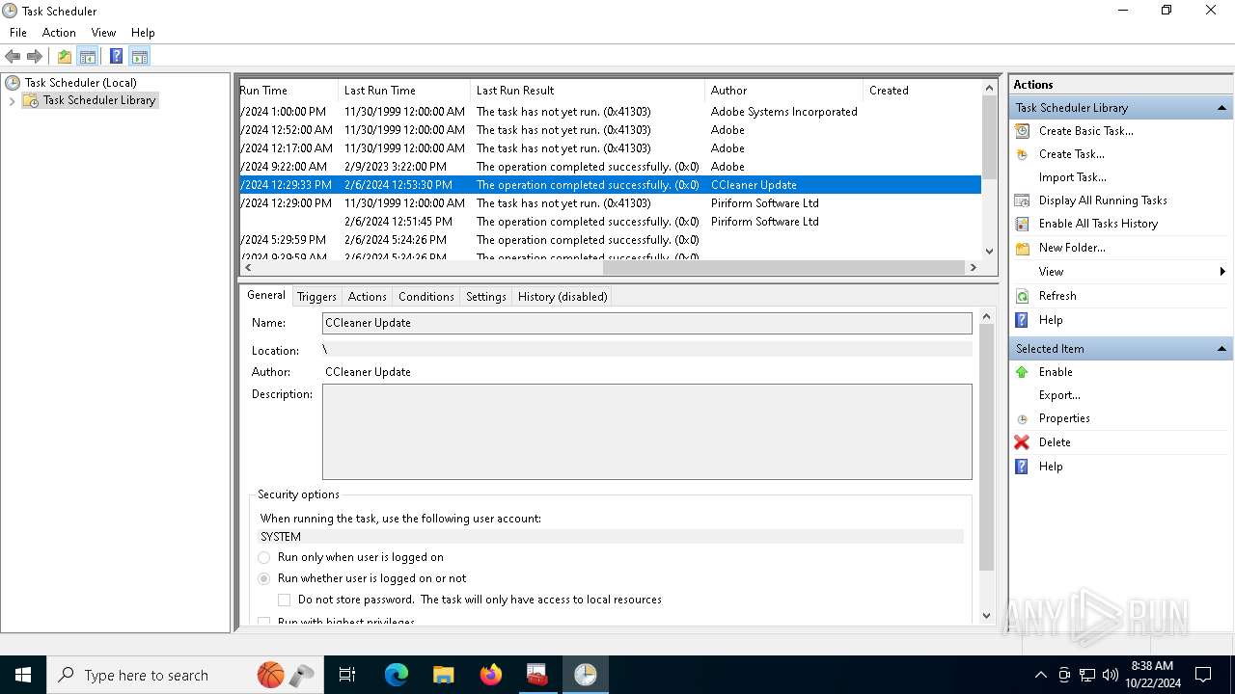Switch to the Settings tab
The width and height of the screenshot is (1235, 694).
coord(485,297)
